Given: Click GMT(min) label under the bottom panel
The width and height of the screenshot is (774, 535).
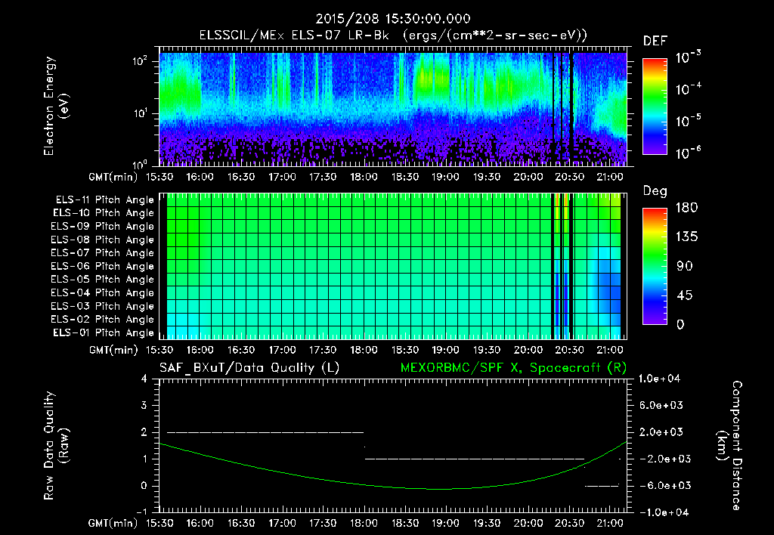Looking at the screenshot, I should (x=113, y=523).
